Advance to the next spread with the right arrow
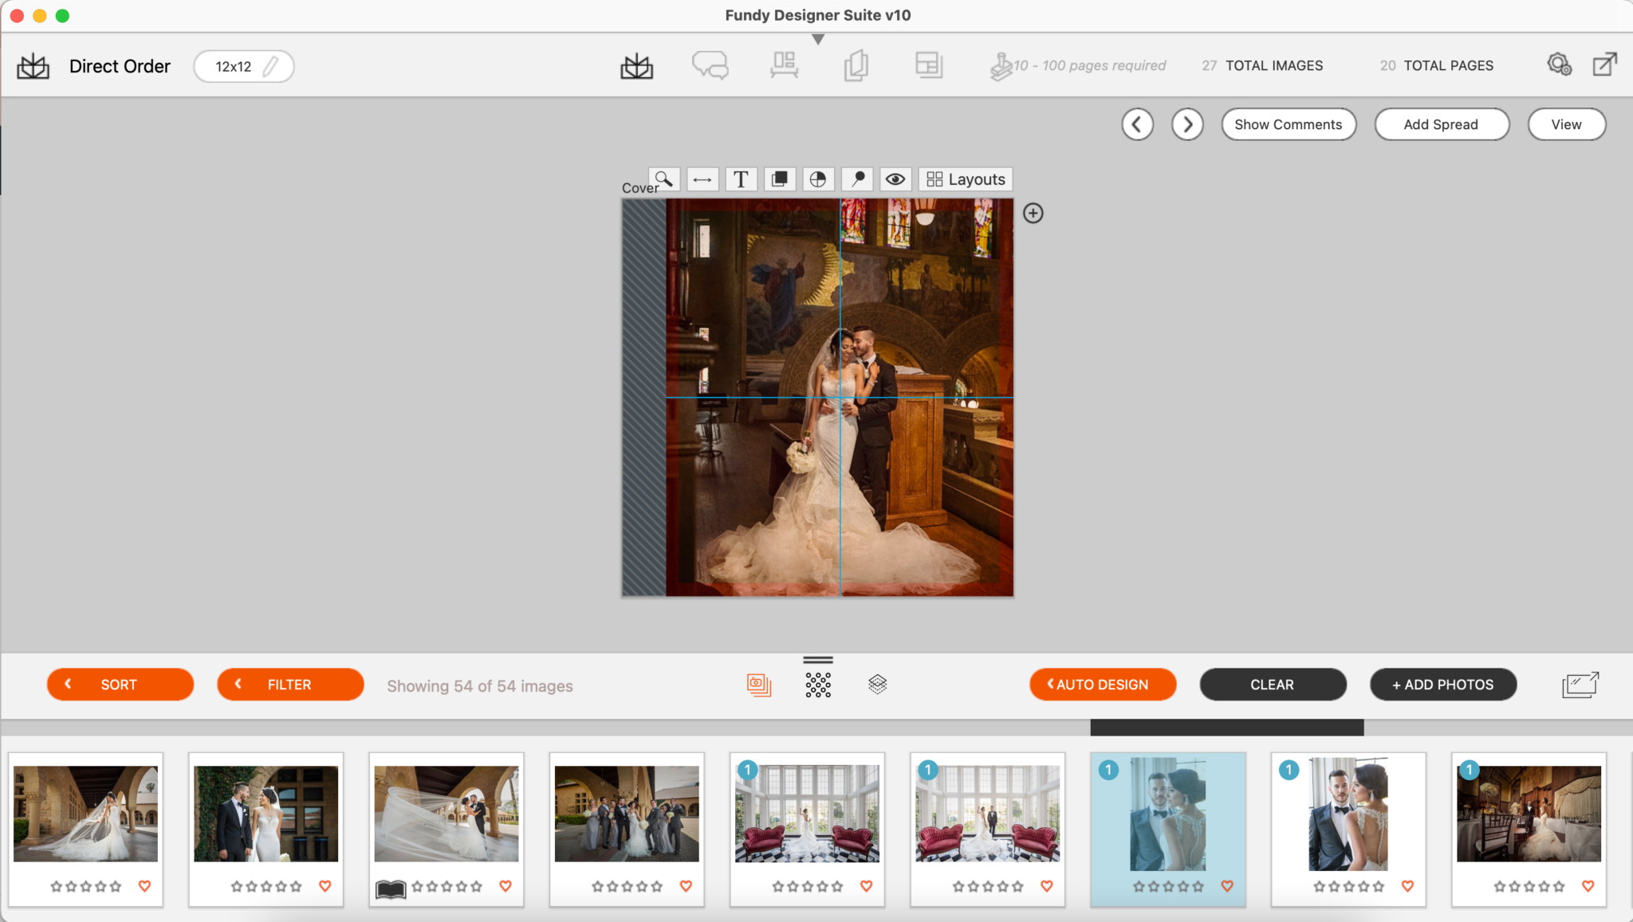 pyautogui.click(x=1187, y=124)
